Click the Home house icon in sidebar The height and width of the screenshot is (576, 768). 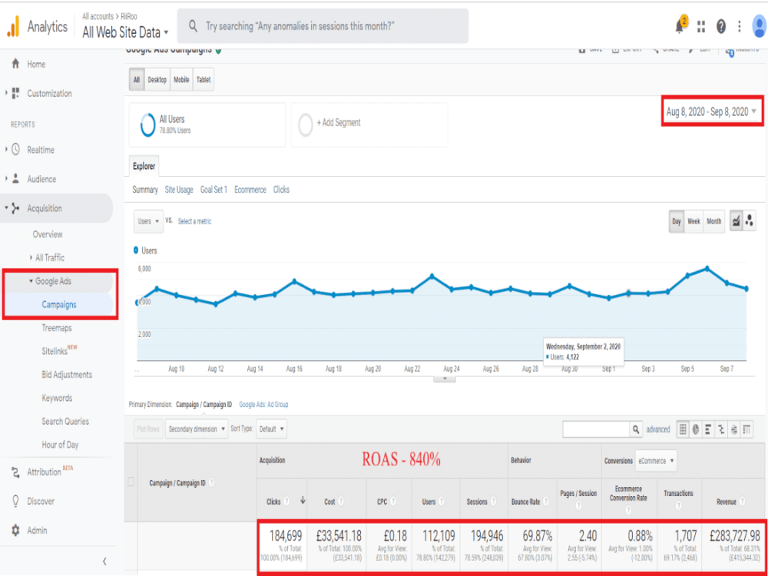coord(15,64)
